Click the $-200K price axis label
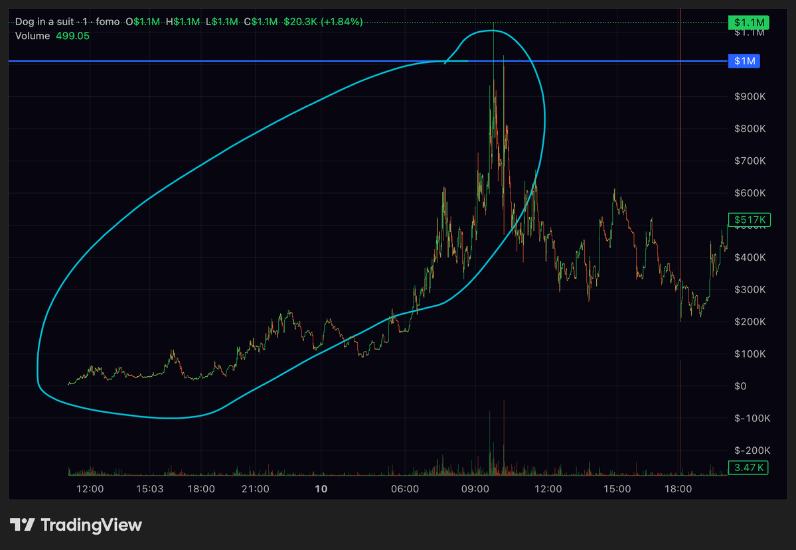 752,450
